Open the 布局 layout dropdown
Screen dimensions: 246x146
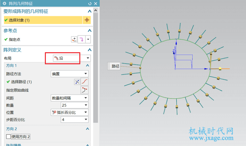pos(71,58)
